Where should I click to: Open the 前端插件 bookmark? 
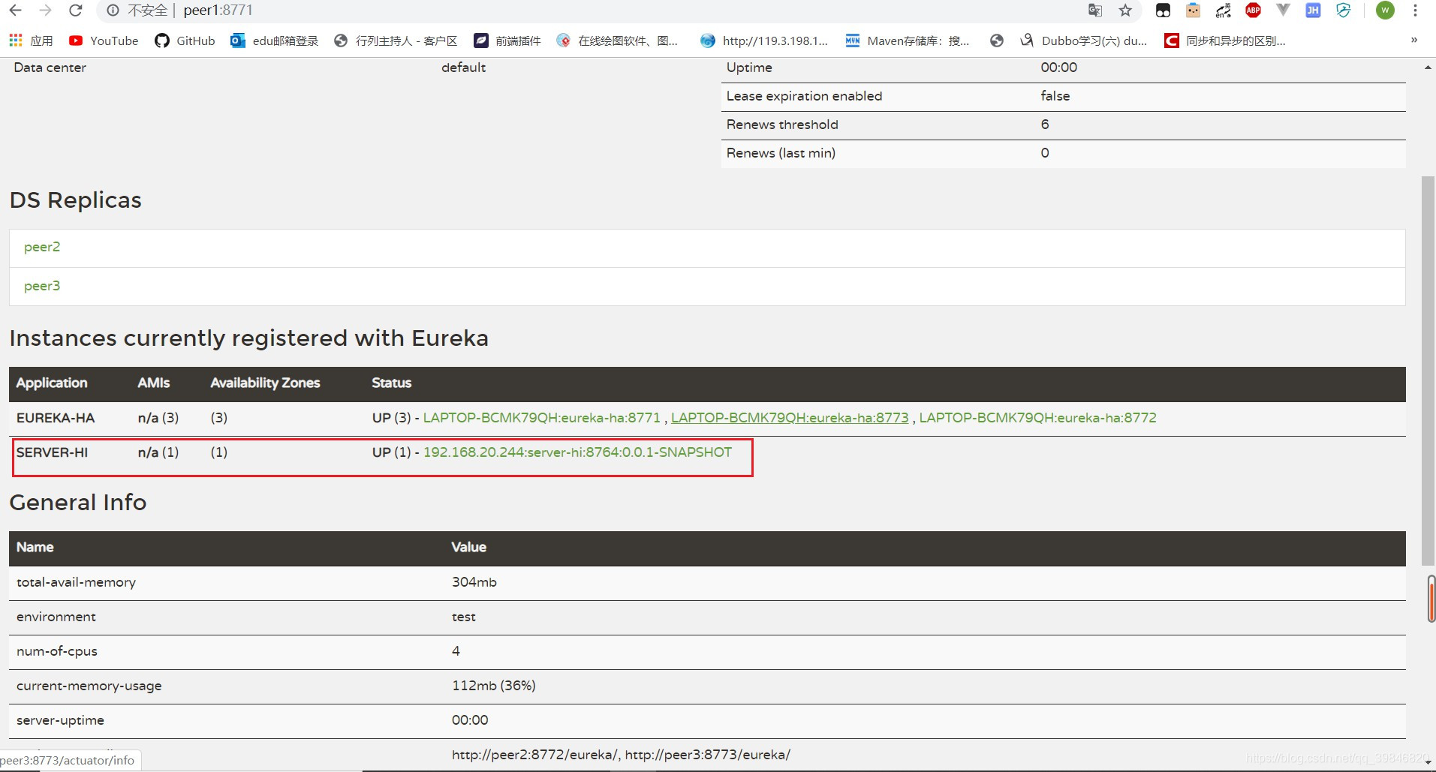(507, 41)
